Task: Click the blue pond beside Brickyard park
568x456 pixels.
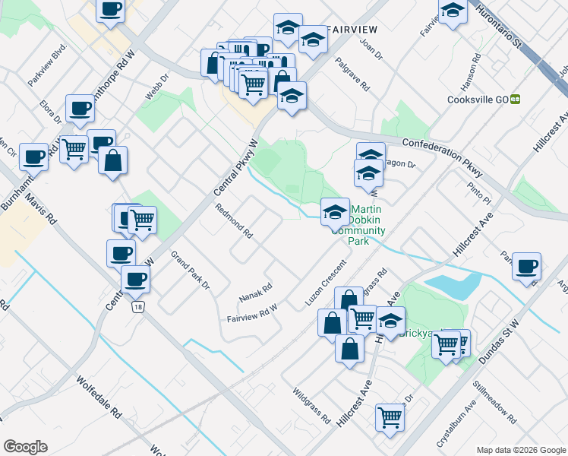Action: click(453, 287)
